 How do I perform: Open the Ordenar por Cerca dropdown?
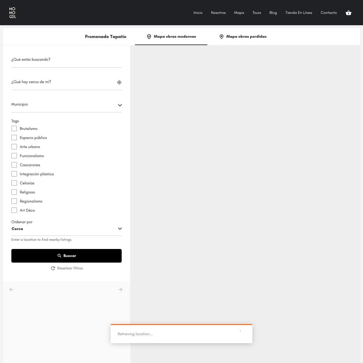click(x=66, y=229)
